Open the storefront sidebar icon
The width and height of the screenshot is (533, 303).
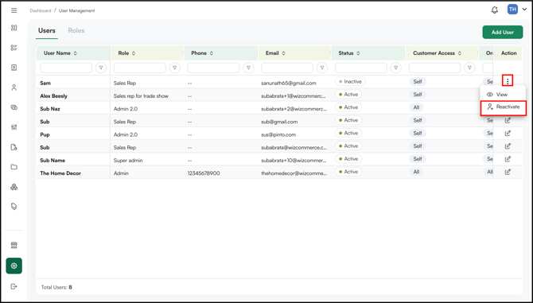pos(14,245)
